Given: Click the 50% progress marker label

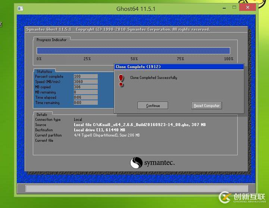Looking at the screenshot, I should 134,59.
